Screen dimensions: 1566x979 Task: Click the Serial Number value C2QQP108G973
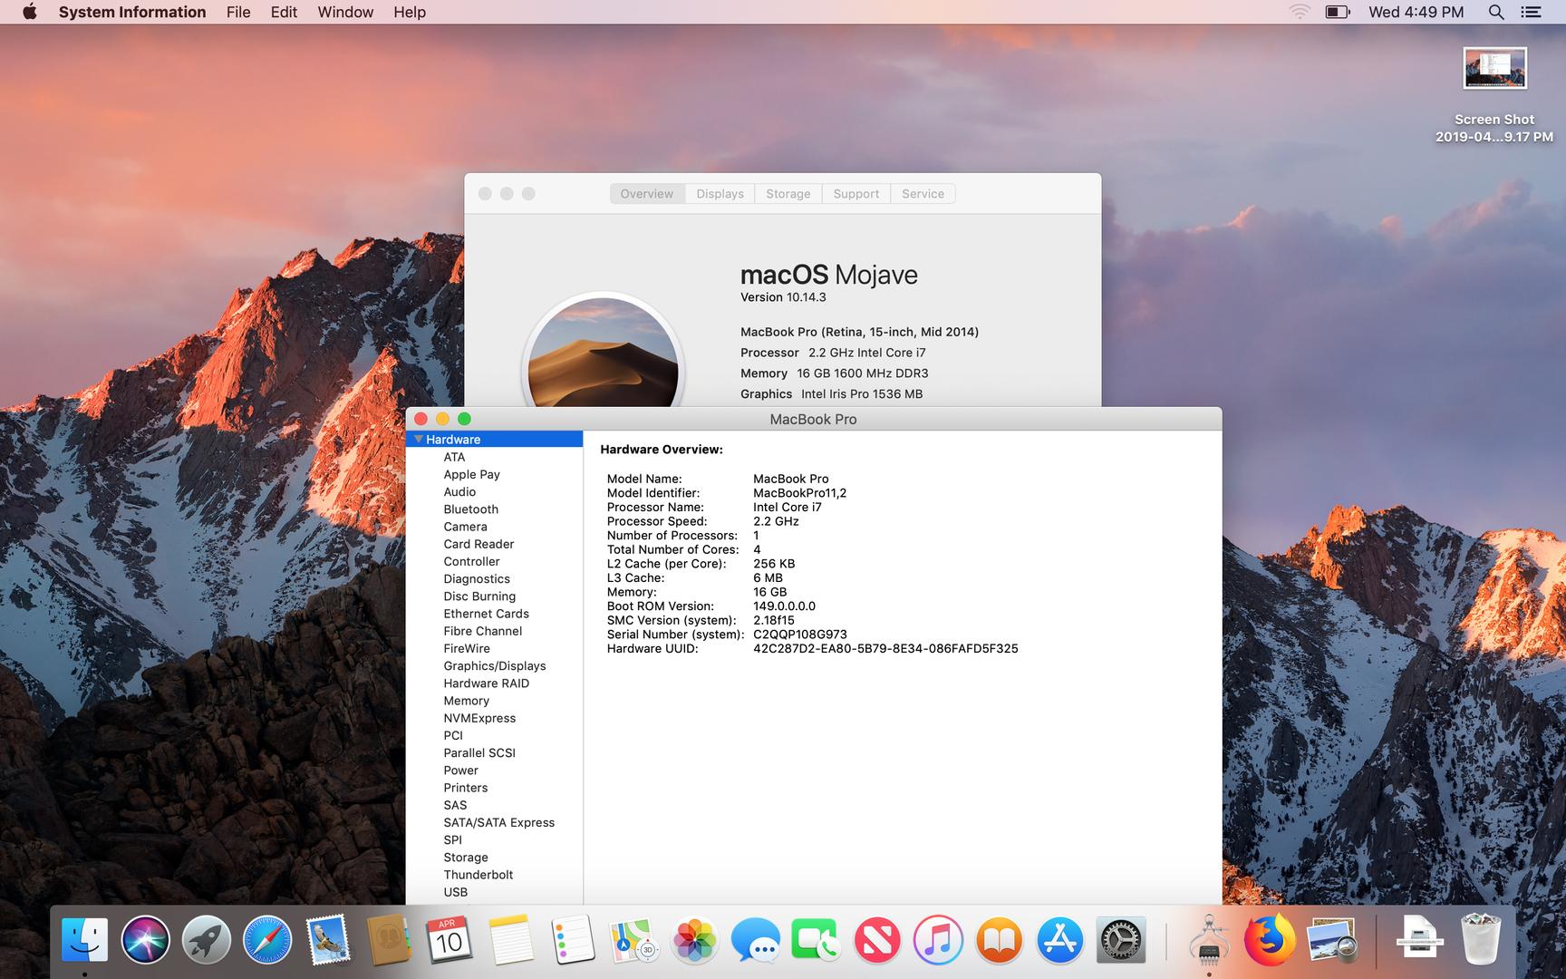pos(799,635)
